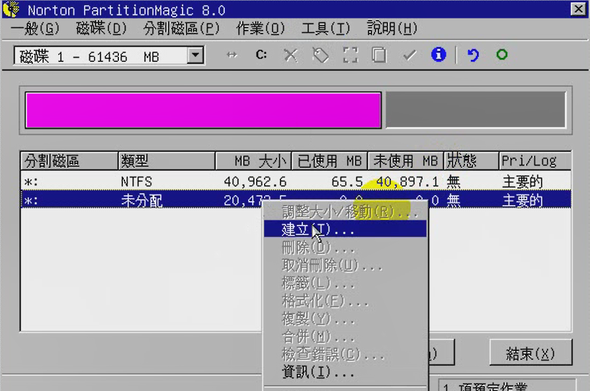Screen dimensions: 590x391
Task: Click the 40,962.6 size value
Action: pyautogui.click(x=255, y=182)
